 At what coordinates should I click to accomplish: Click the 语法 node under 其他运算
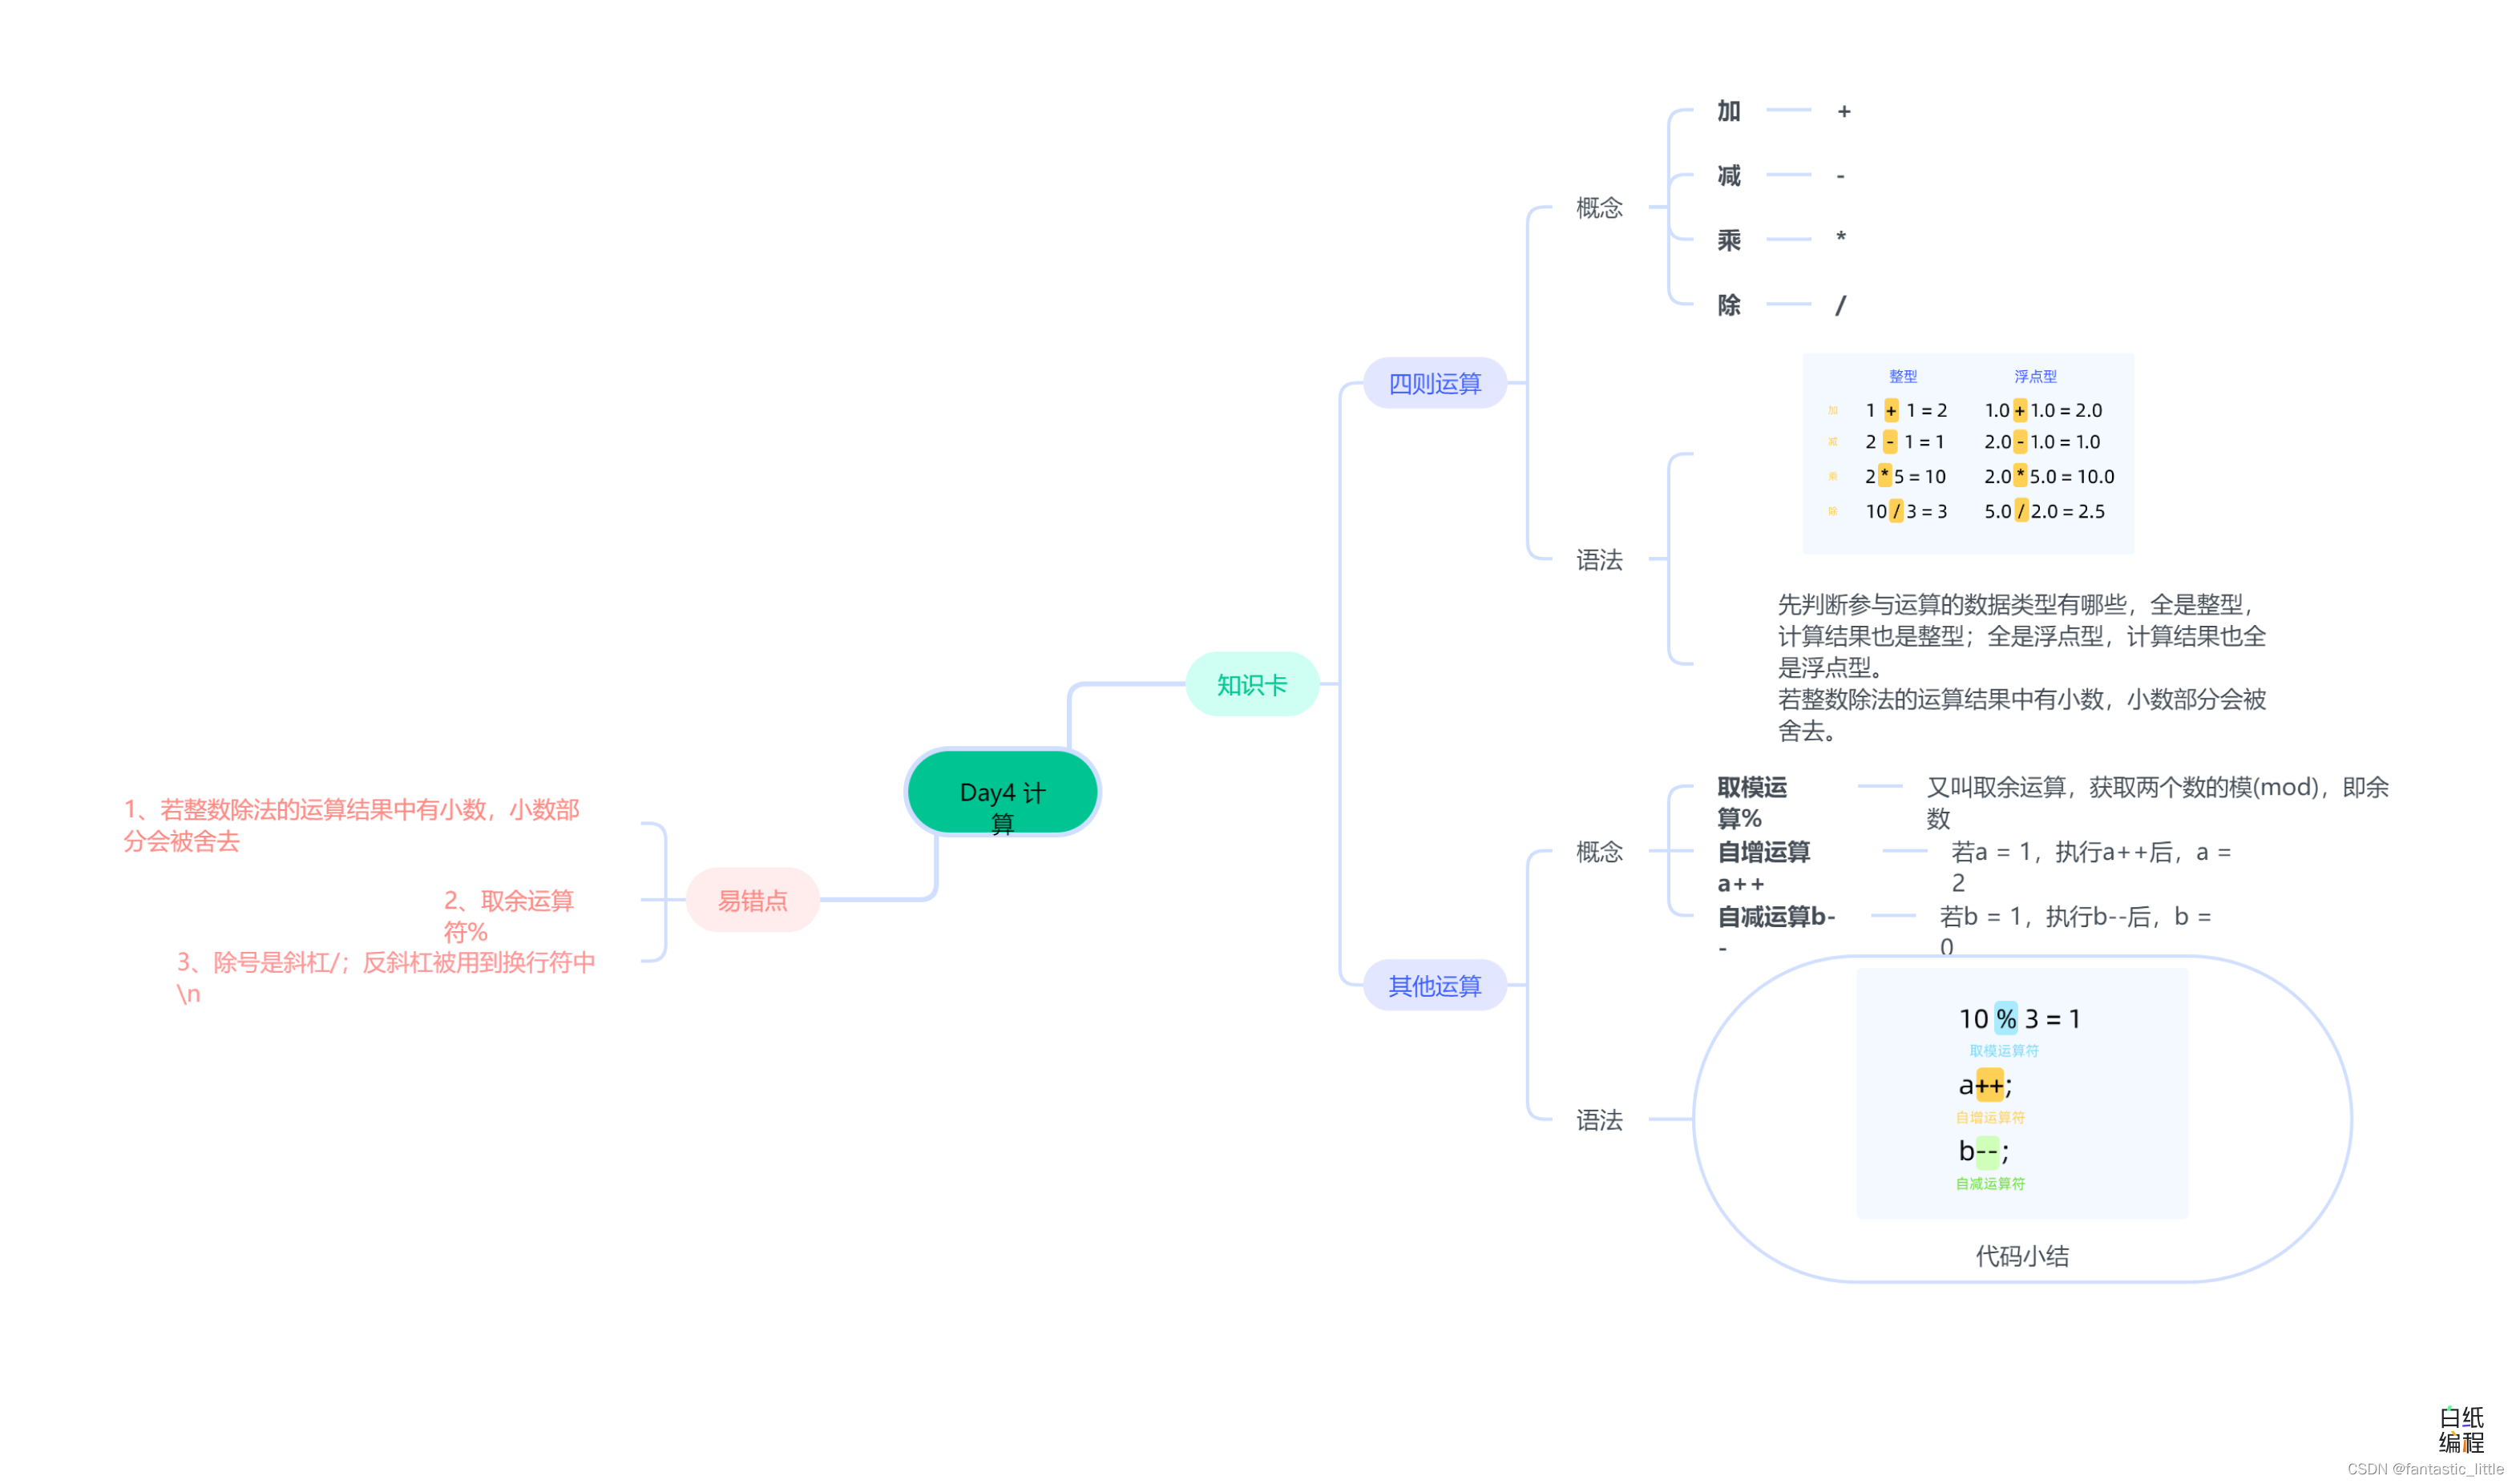[x=1599, y=1121]
